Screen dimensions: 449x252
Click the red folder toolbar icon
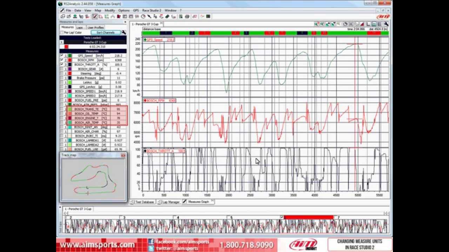(119, 16)
